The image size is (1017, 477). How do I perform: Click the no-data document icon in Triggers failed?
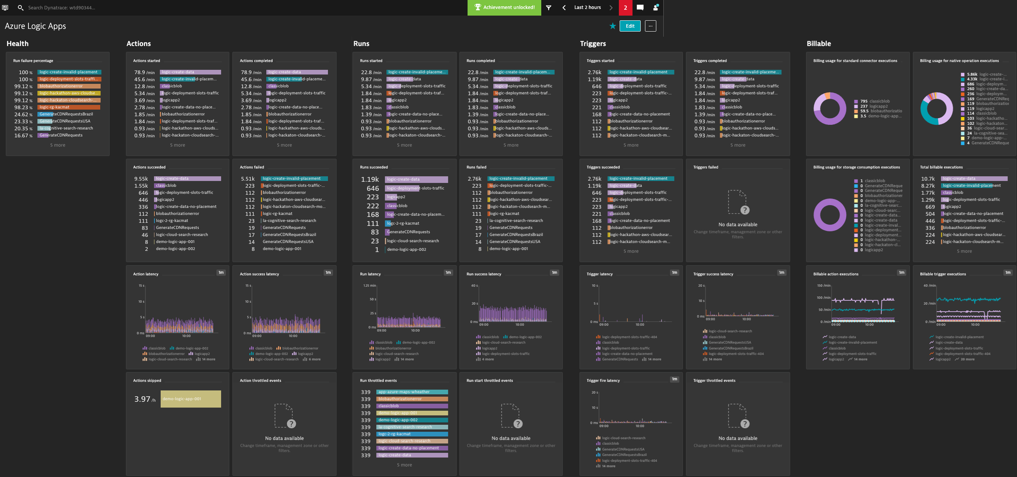click(738, 202)
